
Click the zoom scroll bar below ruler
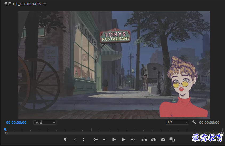[x=114, y=133]
